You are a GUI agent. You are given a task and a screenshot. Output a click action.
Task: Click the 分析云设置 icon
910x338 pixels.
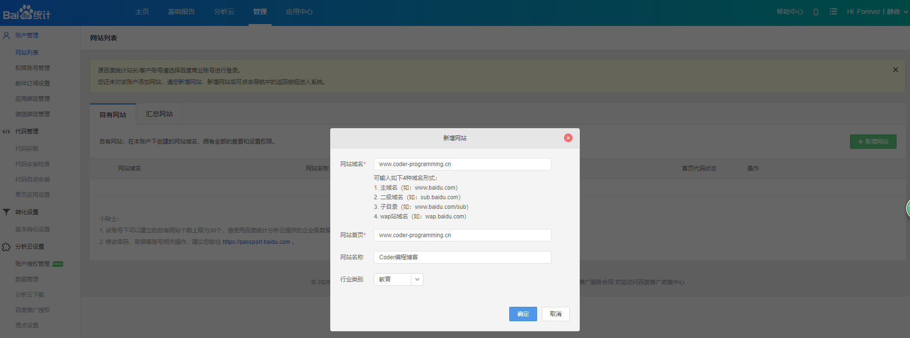click(6, 246)
